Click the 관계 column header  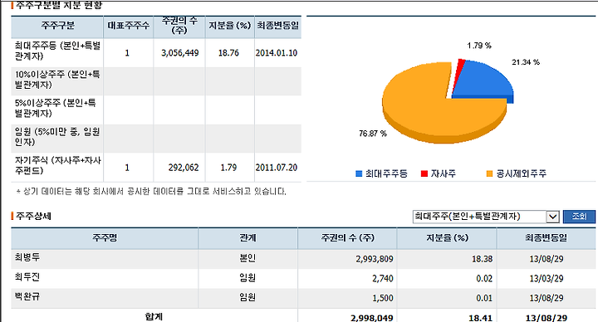[248, 238]
